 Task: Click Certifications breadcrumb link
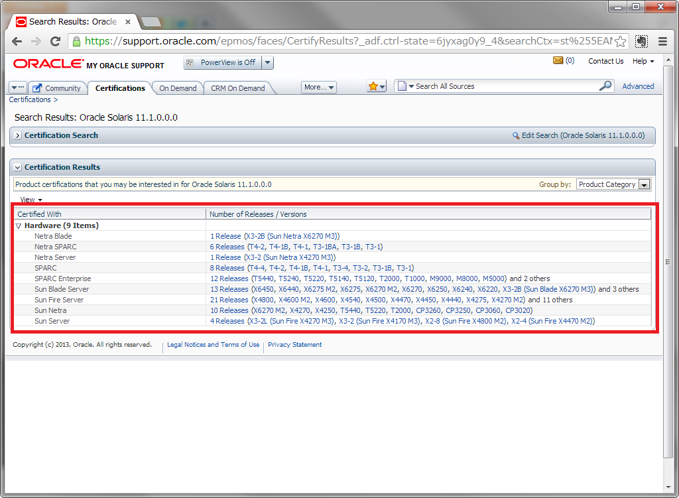point(30,99)
